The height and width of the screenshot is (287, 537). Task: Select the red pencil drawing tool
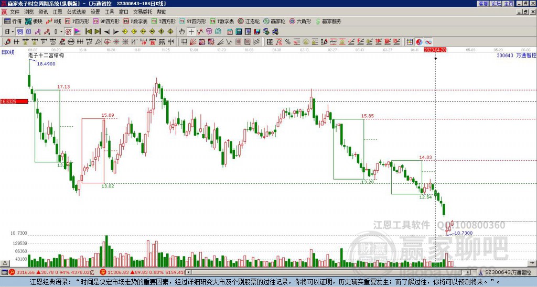coord(7,42)
